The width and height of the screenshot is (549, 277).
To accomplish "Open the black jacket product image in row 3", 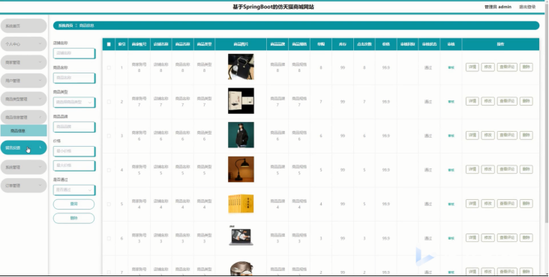I will click(x=241, y=135).
